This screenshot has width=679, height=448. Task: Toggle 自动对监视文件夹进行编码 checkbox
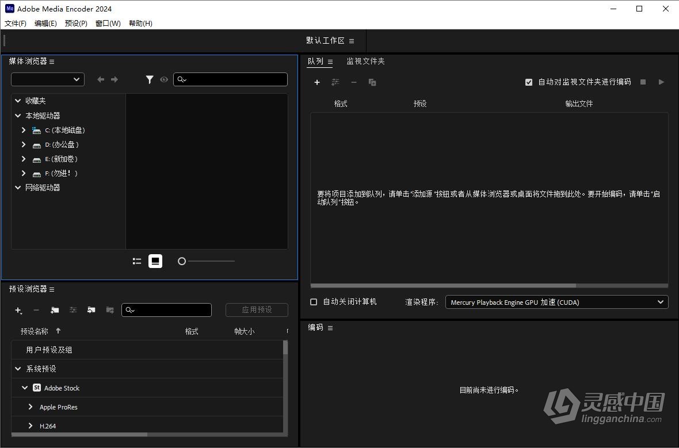point(529,82)
